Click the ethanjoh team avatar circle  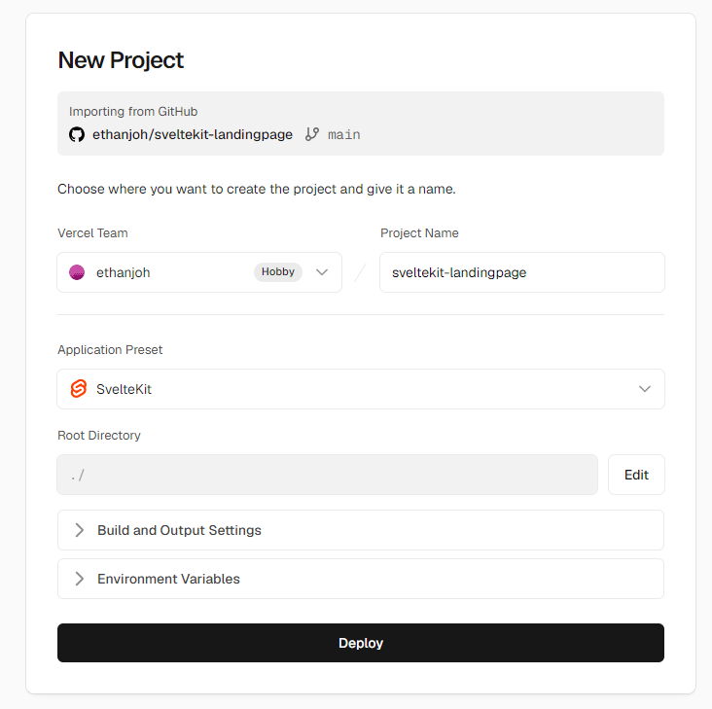click(x=77, y=272)
